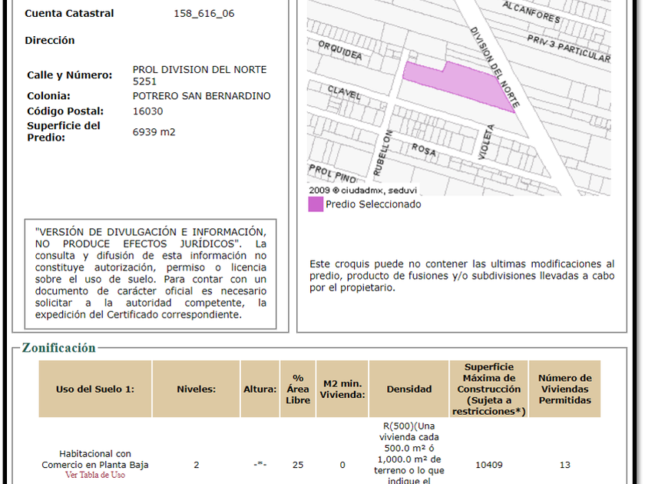The height and width of the screenshot is (484, 645).
Task: Click the surface value 6939 m2
Action: click(x=154, y=132)
